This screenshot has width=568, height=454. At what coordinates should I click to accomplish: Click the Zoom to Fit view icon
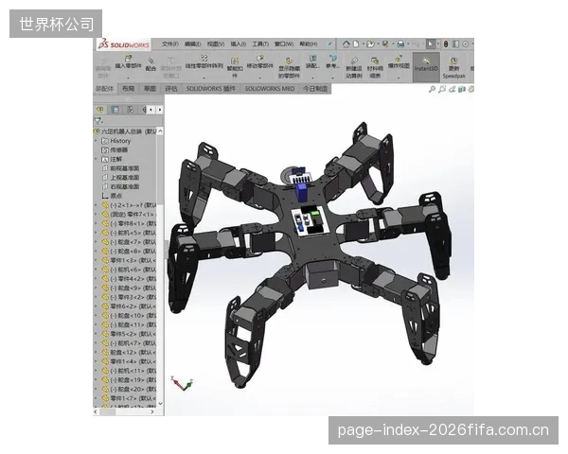[432, 89]
